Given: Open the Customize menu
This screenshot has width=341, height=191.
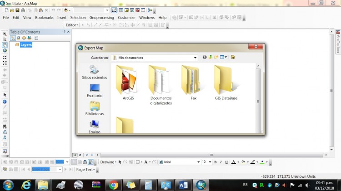Looking at the screenshot, I should click(x=126, y=18).
